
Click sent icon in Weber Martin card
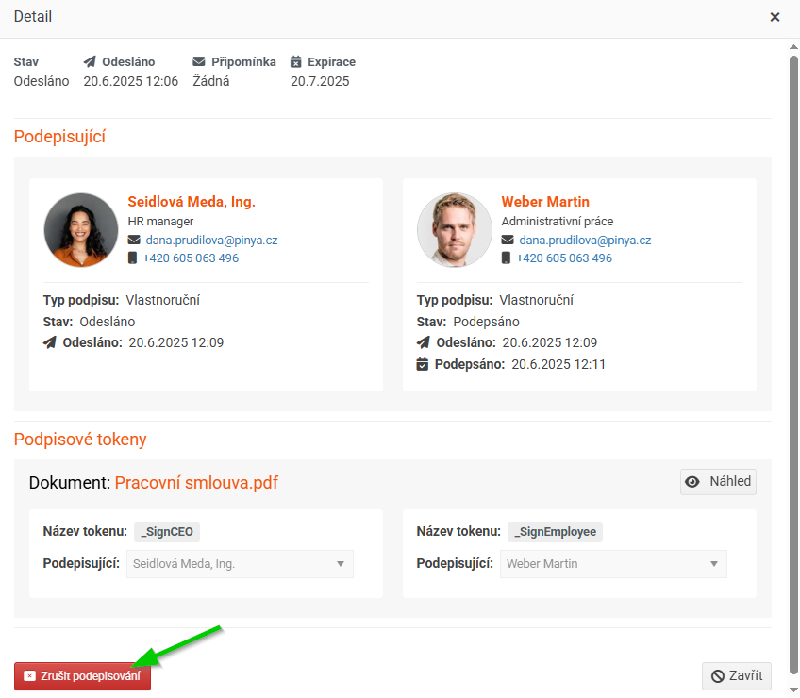pyautogui.click(x=423, y=342)
